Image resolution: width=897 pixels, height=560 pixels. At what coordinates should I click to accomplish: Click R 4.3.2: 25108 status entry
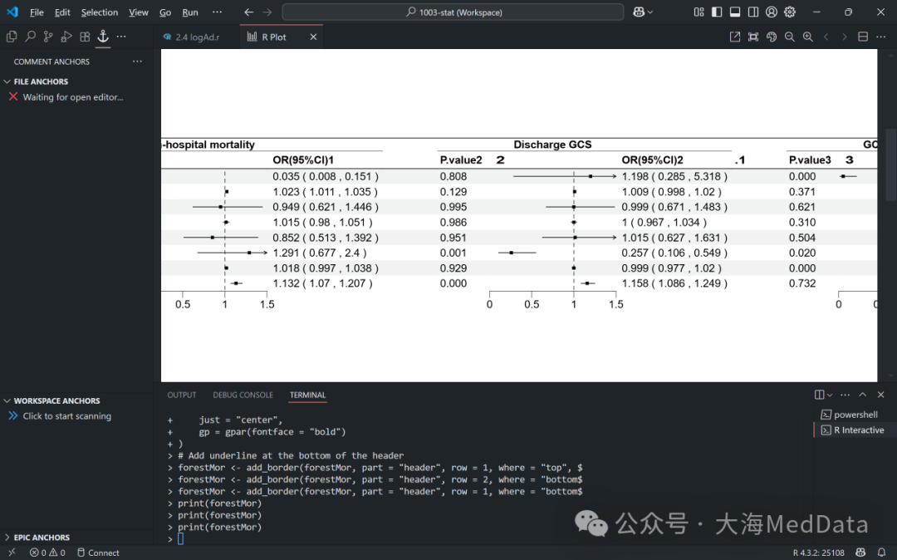[819, 552]
